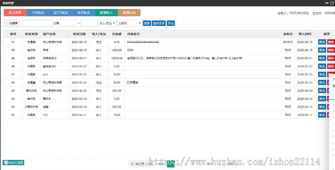Switch to the 收支列表 tab
Viewport: 335px width, 170px height.
coord(15,13)
